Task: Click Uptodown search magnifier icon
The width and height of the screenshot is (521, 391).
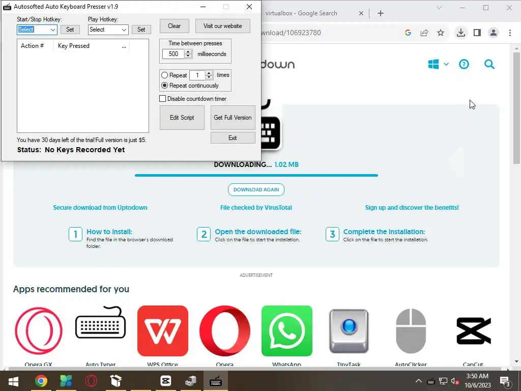Action: [489, 64]
